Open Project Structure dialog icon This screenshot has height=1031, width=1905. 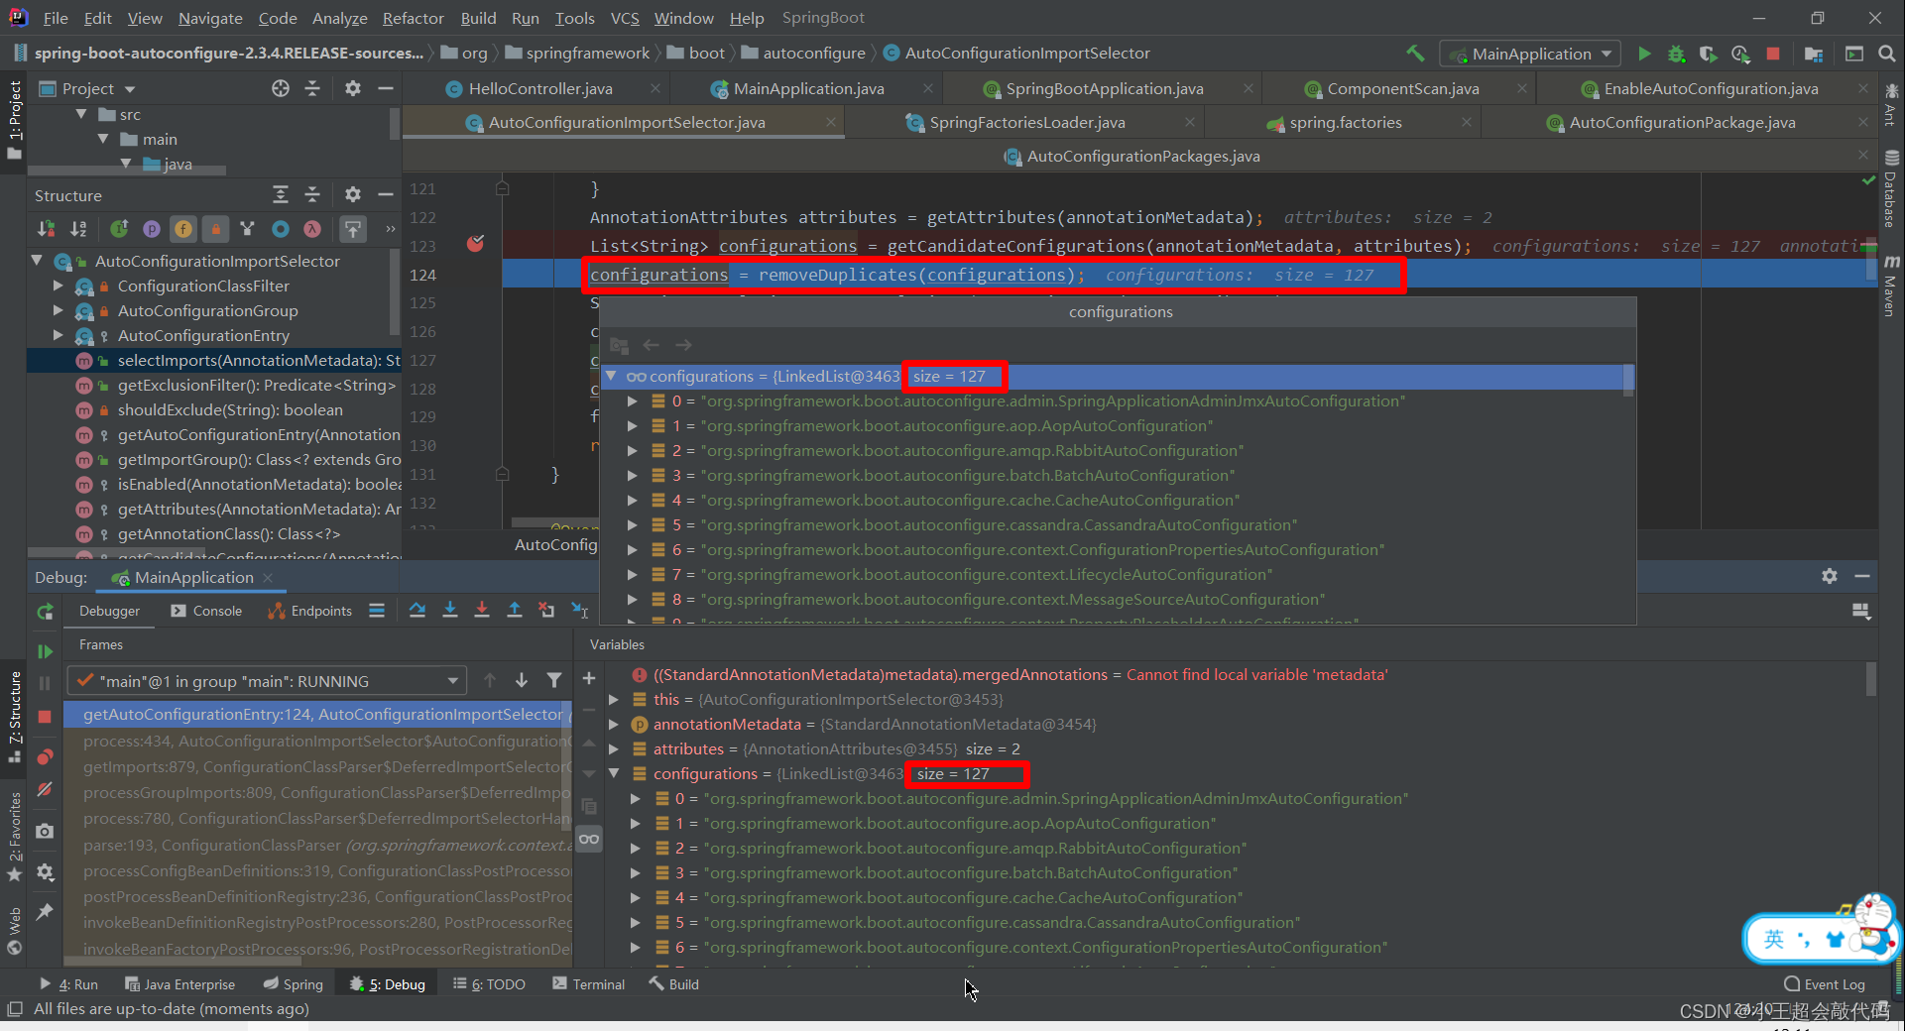pos(1814,54)
